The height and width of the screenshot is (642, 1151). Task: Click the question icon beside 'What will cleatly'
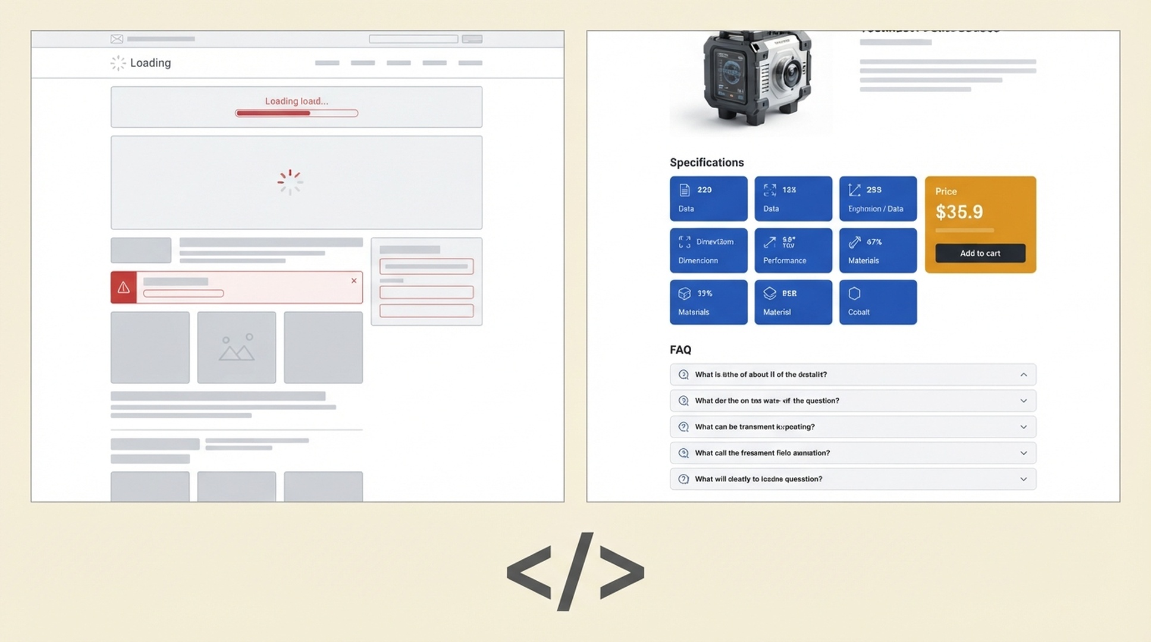point(683,479)
